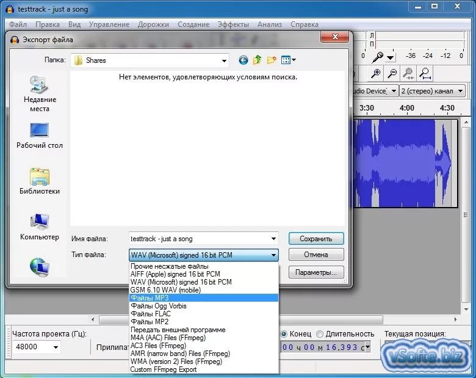The image size is (476, 378).
Task: Click the Имя файла text field
Action: (x=199, y=239)
